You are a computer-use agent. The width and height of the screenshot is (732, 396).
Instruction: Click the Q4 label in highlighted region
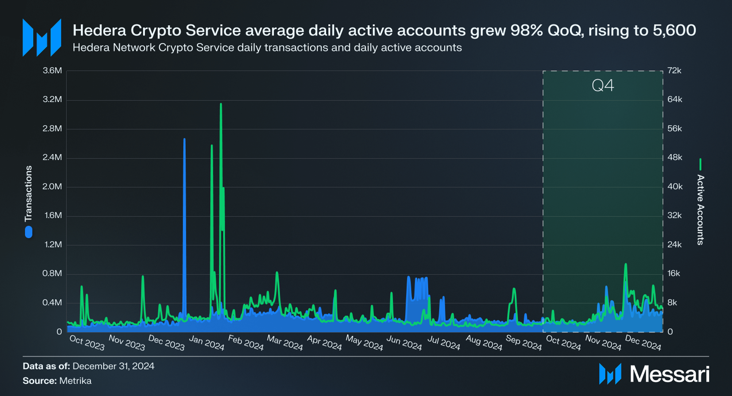[x=603, y=85]
